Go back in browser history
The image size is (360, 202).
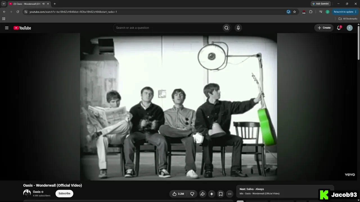(x=4, y=12)
